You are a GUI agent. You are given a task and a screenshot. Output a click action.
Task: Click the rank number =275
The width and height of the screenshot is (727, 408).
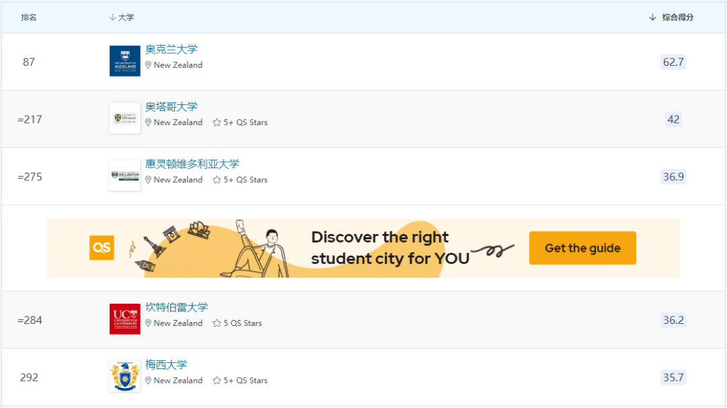coord(30,177)
